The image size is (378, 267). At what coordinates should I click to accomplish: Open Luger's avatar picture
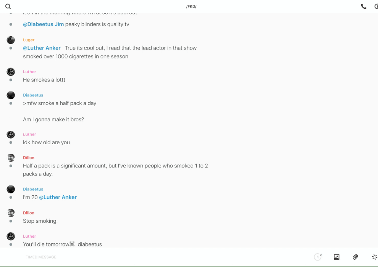pos(11,40)
